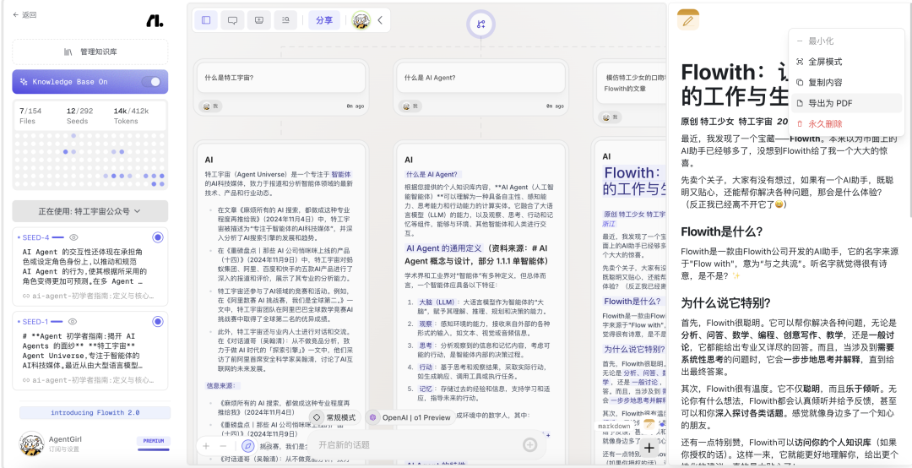Click the compass icon near zoom controls
912x468 pixels.
(x=248, y=445)
